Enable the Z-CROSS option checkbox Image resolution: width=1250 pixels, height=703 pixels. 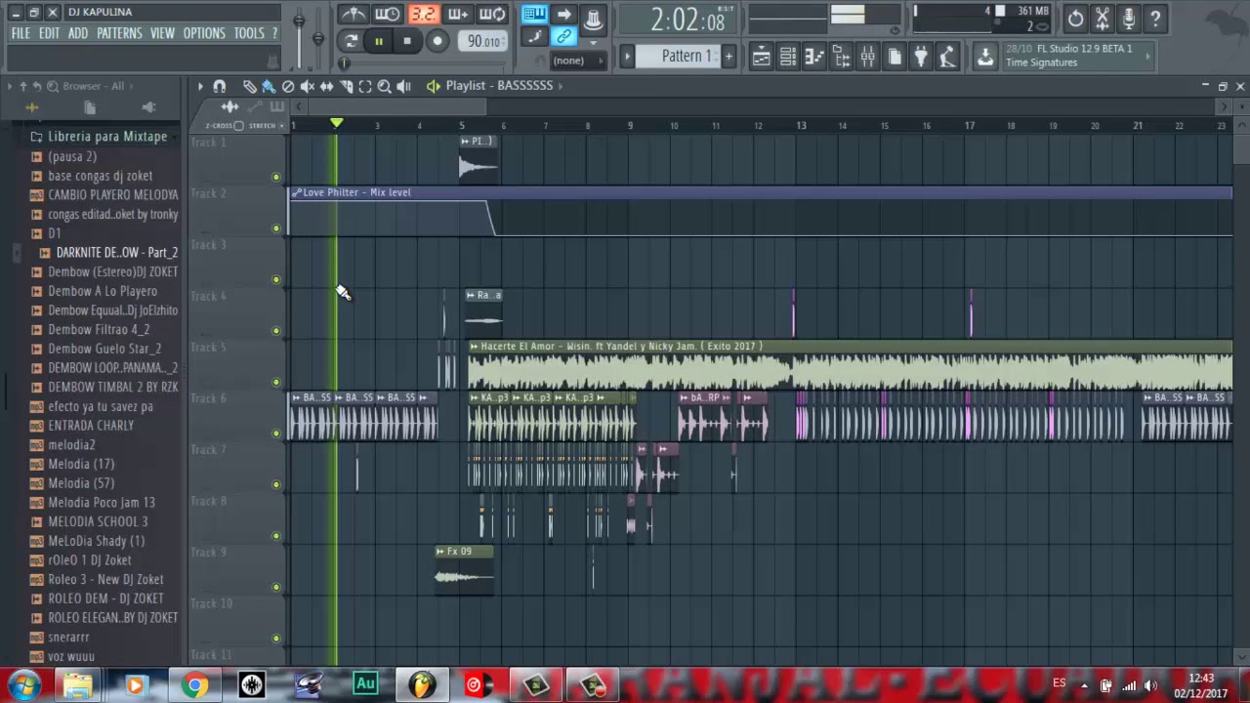click(x=237, y=125)
